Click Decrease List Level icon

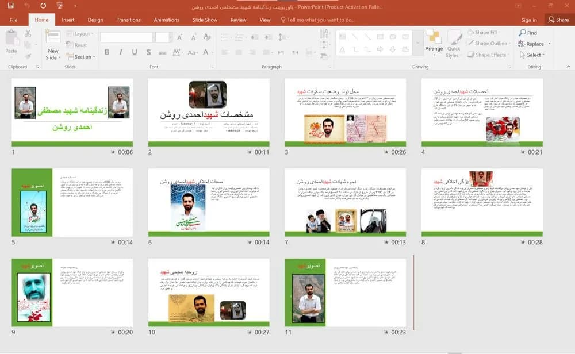[x=254, y=37]
